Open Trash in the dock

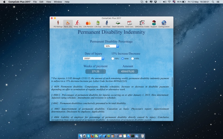tap(142, 136)
